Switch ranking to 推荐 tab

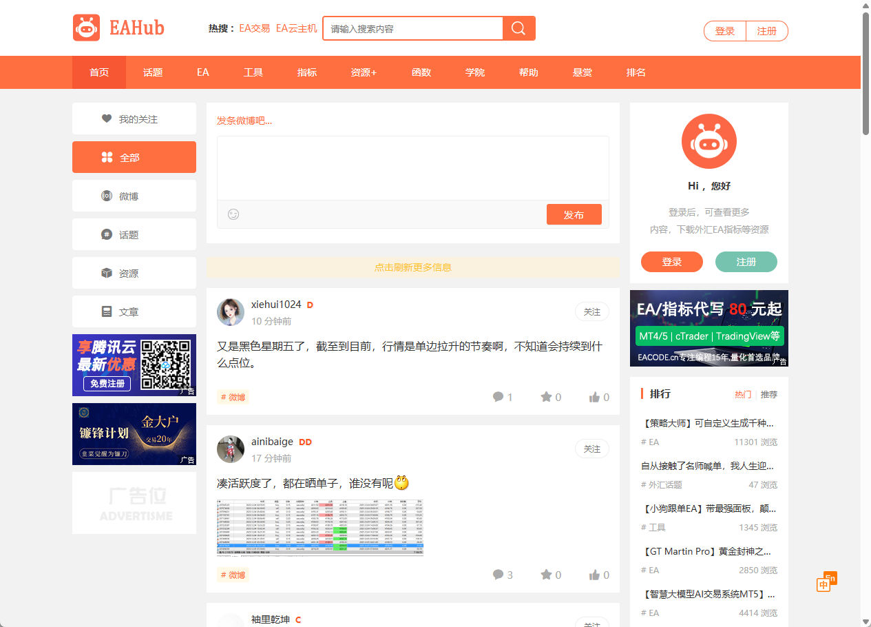pos(768,395)
